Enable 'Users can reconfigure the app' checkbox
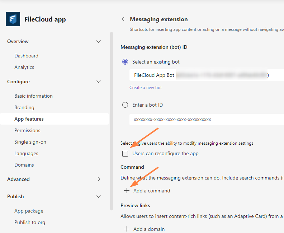Screen dimensions: 284x233 coord(125,154)
